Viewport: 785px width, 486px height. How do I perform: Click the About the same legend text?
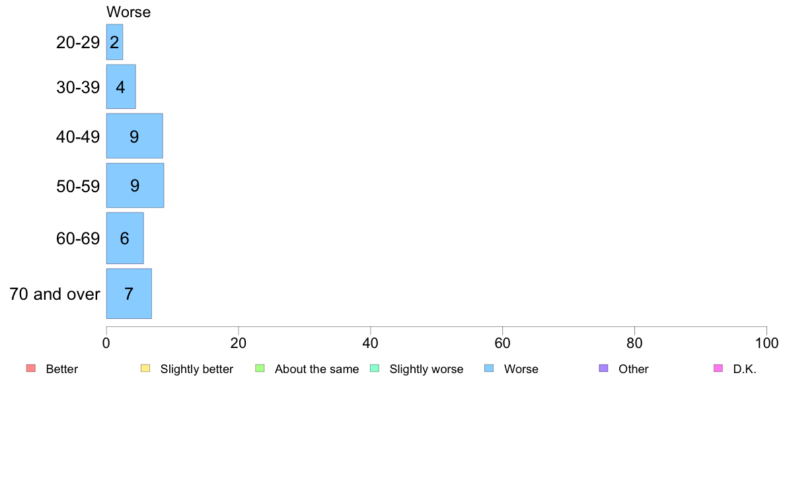point(317,369)
